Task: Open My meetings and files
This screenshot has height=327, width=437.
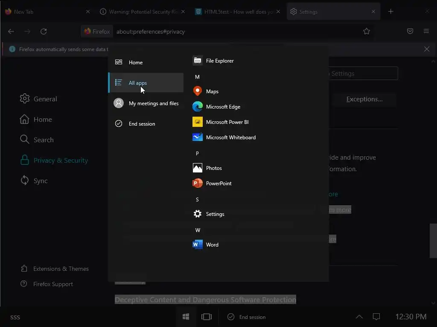Action: click(x=146, y=103)
